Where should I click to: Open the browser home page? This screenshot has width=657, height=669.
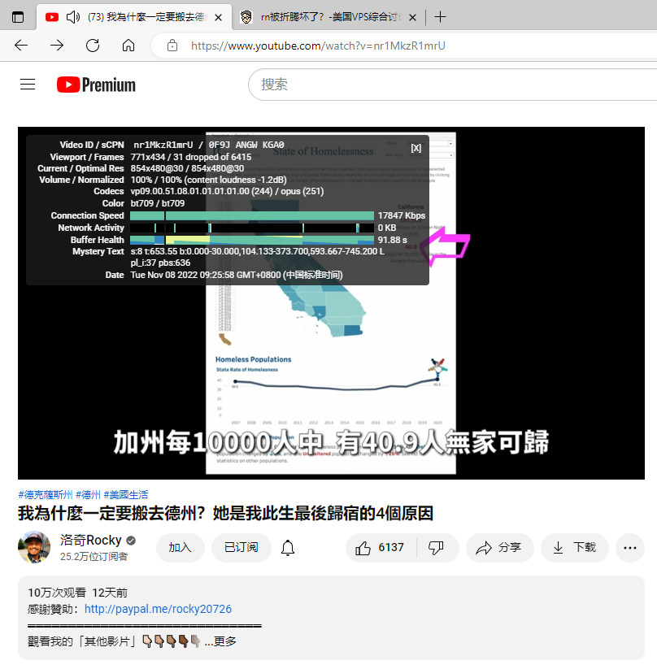[128, 46]
